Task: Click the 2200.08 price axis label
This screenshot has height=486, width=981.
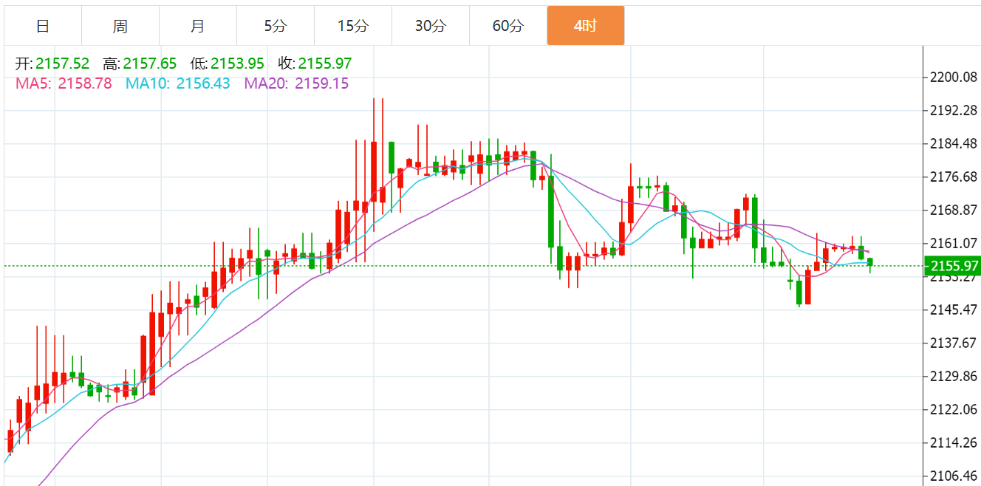Action: pyautogui.click(x=954, y=77)
